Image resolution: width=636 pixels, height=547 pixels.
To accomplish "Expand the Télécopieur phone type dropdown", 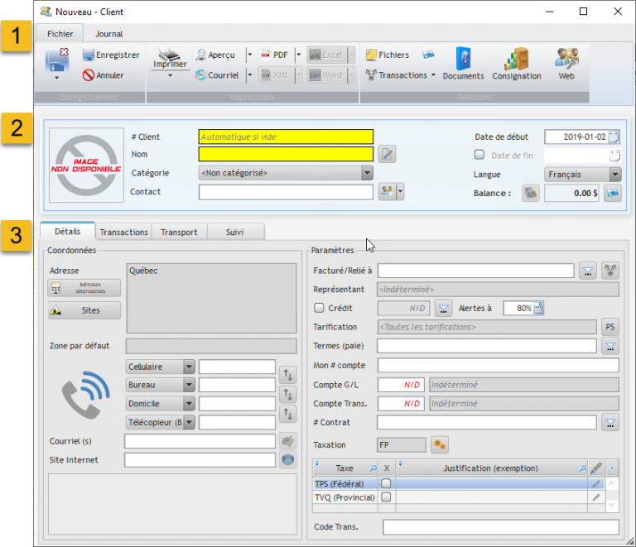I will [189, 422].
